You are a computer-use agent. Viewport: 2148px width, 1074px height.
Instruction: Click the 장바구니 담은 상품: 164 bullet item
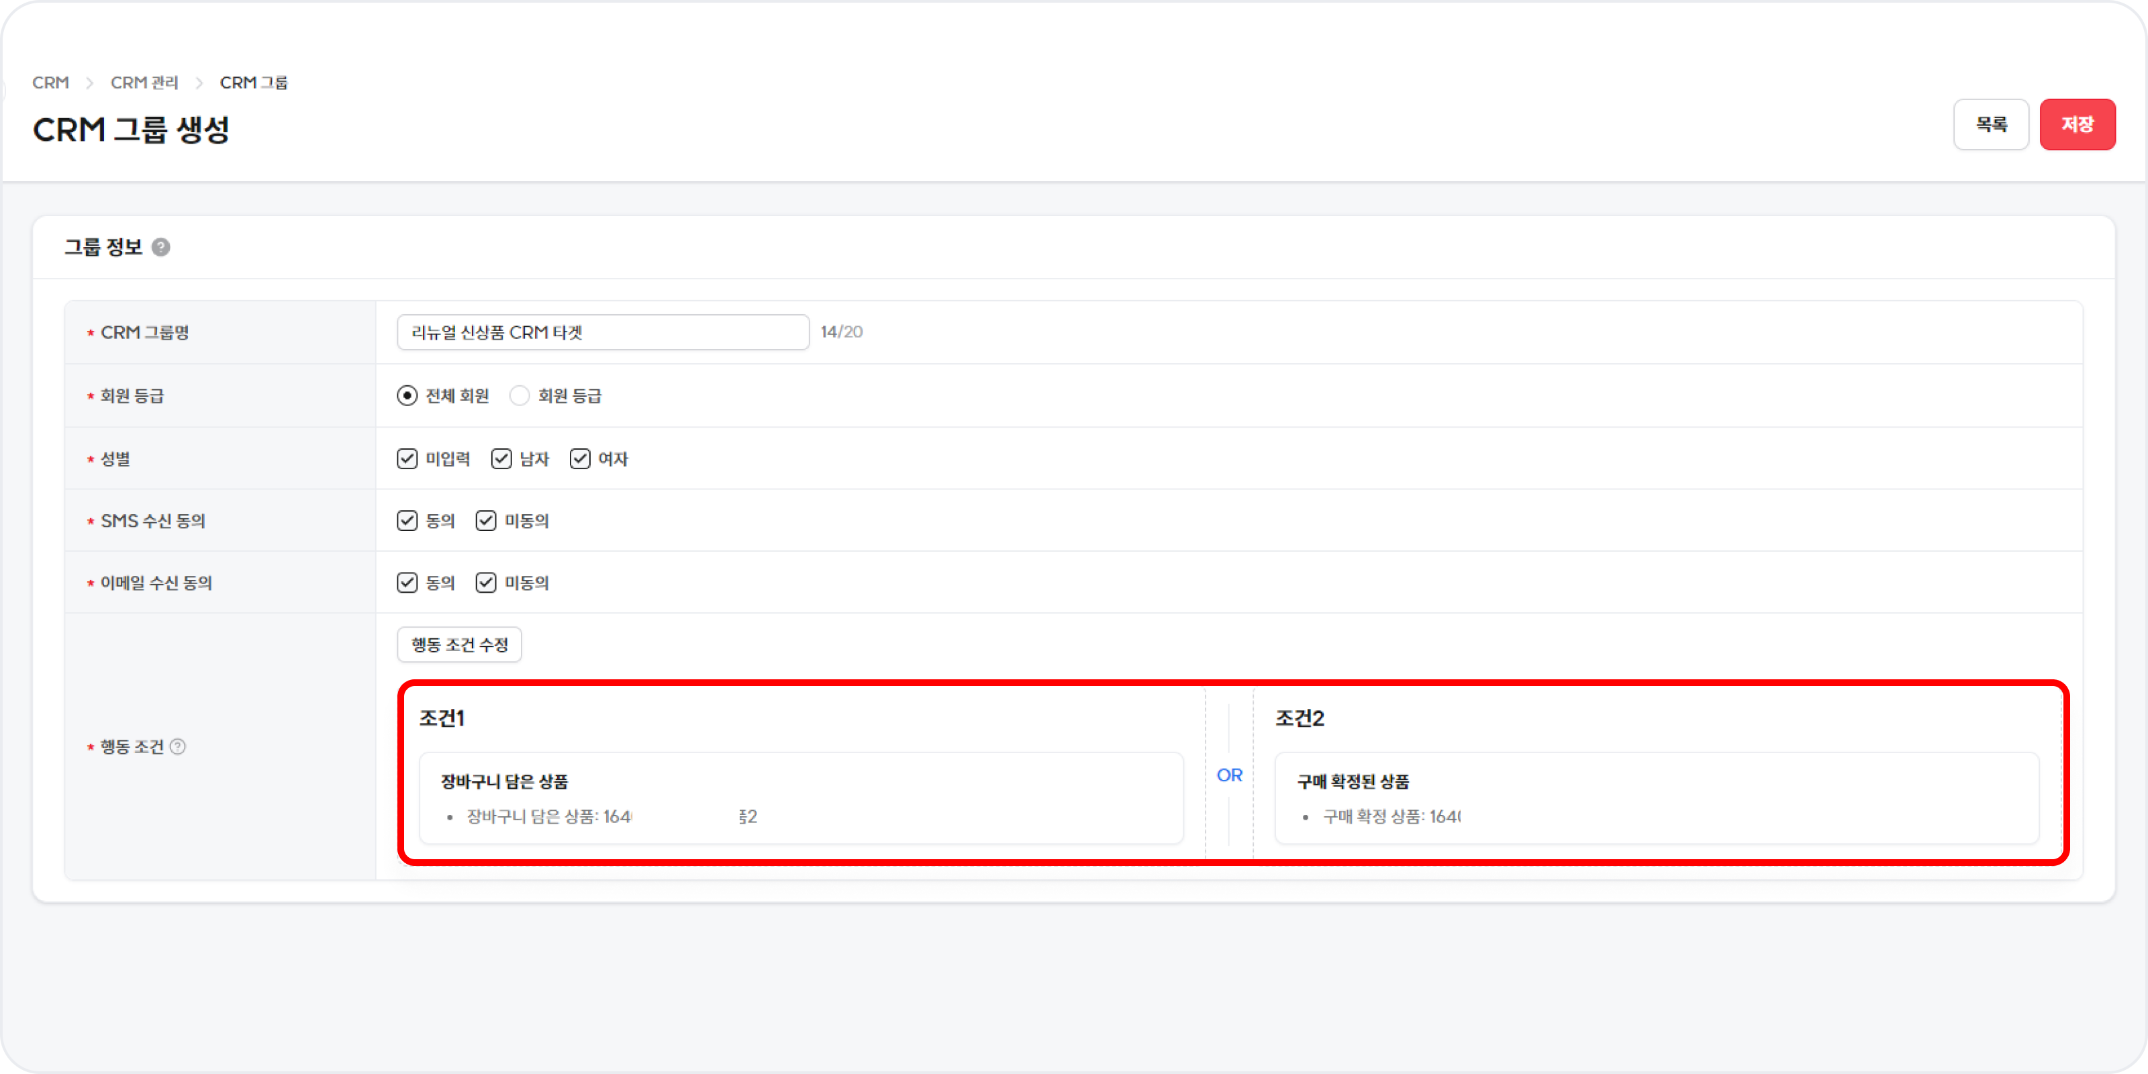(x=612, y=816)
